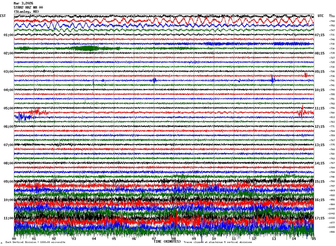
Task: Click the UTC time label "13:15"
Action: point(320,145)
